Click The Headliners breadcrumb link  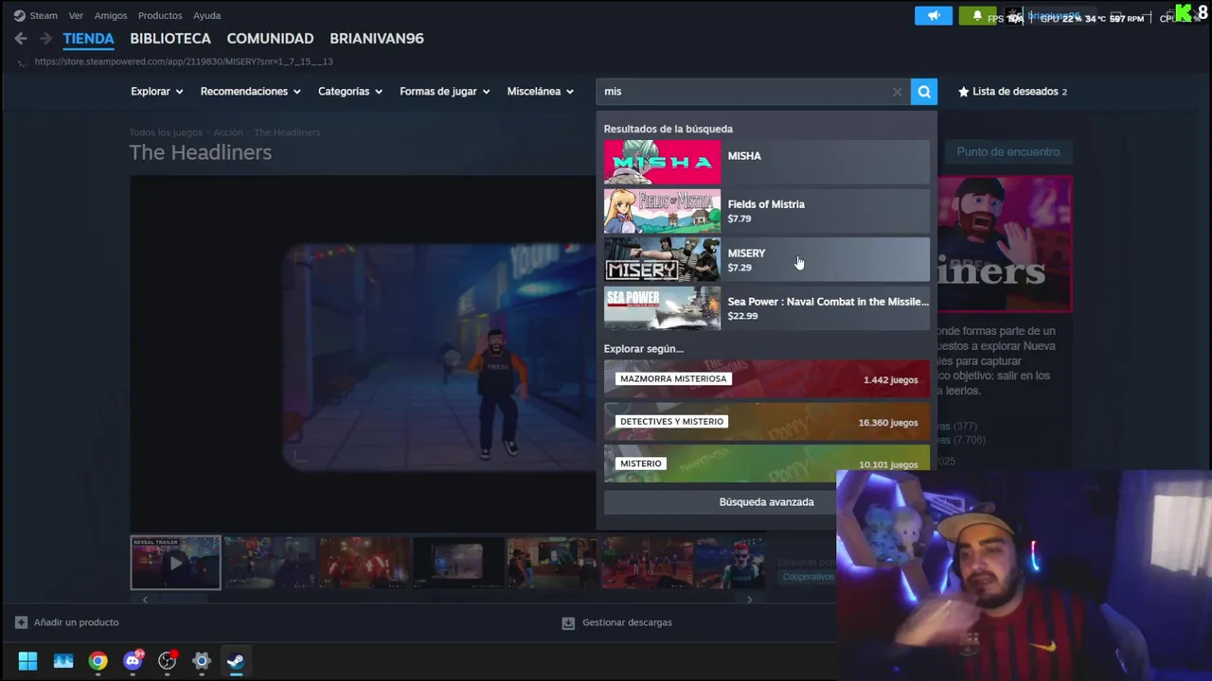pos(287,132)
